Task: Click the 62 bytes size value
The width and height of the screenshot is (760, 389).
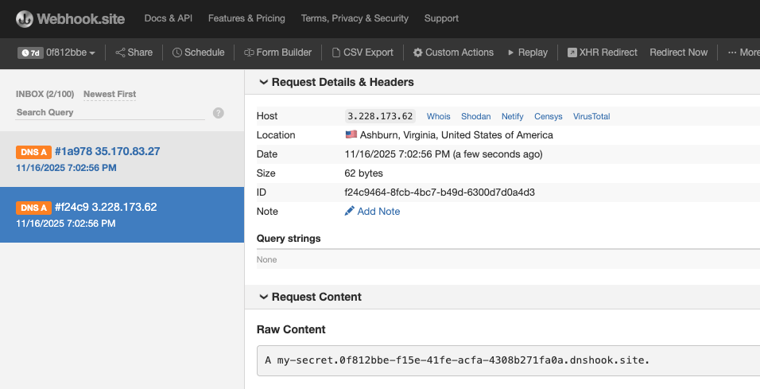Action: 363,173
